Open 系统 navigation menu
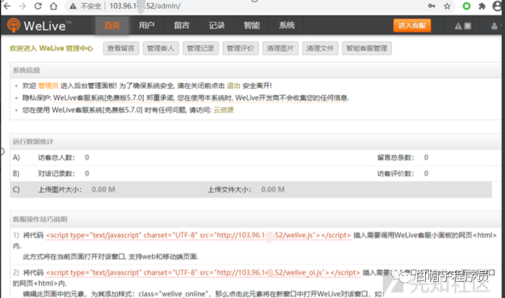 pyautogui.click(x=287, y=25)
